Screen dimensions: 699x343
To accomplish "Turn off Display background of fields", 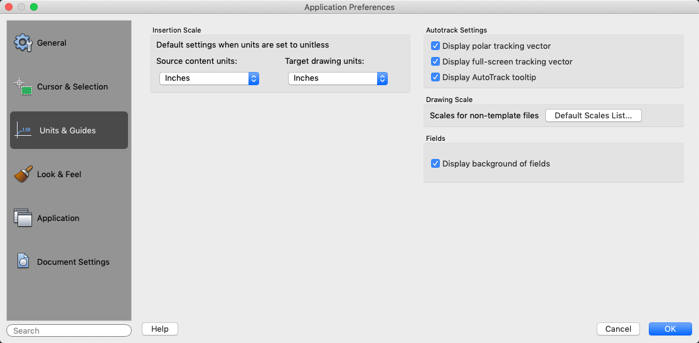I will point(435,164).
